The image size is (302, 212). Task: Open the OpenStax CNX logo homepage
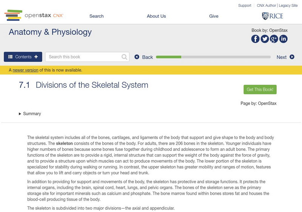34,15
